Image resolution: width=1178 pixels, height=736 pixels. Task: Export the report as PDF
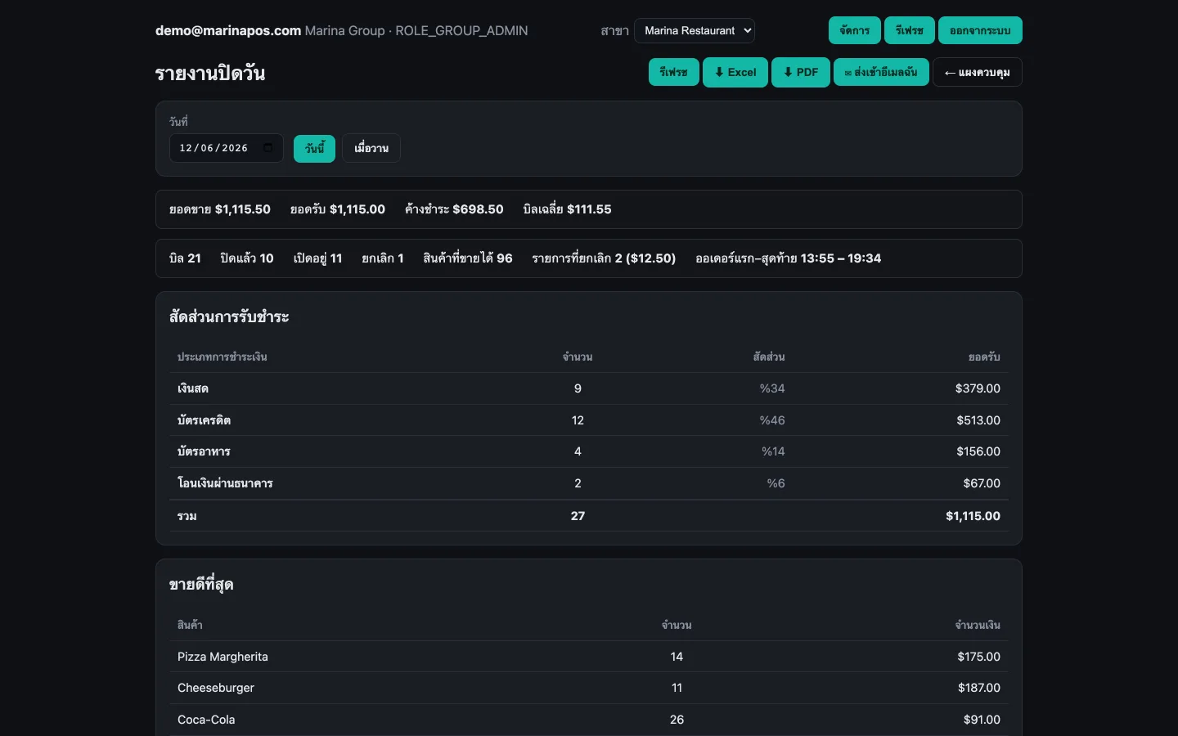pyautogui.click(x=801, y=72)
